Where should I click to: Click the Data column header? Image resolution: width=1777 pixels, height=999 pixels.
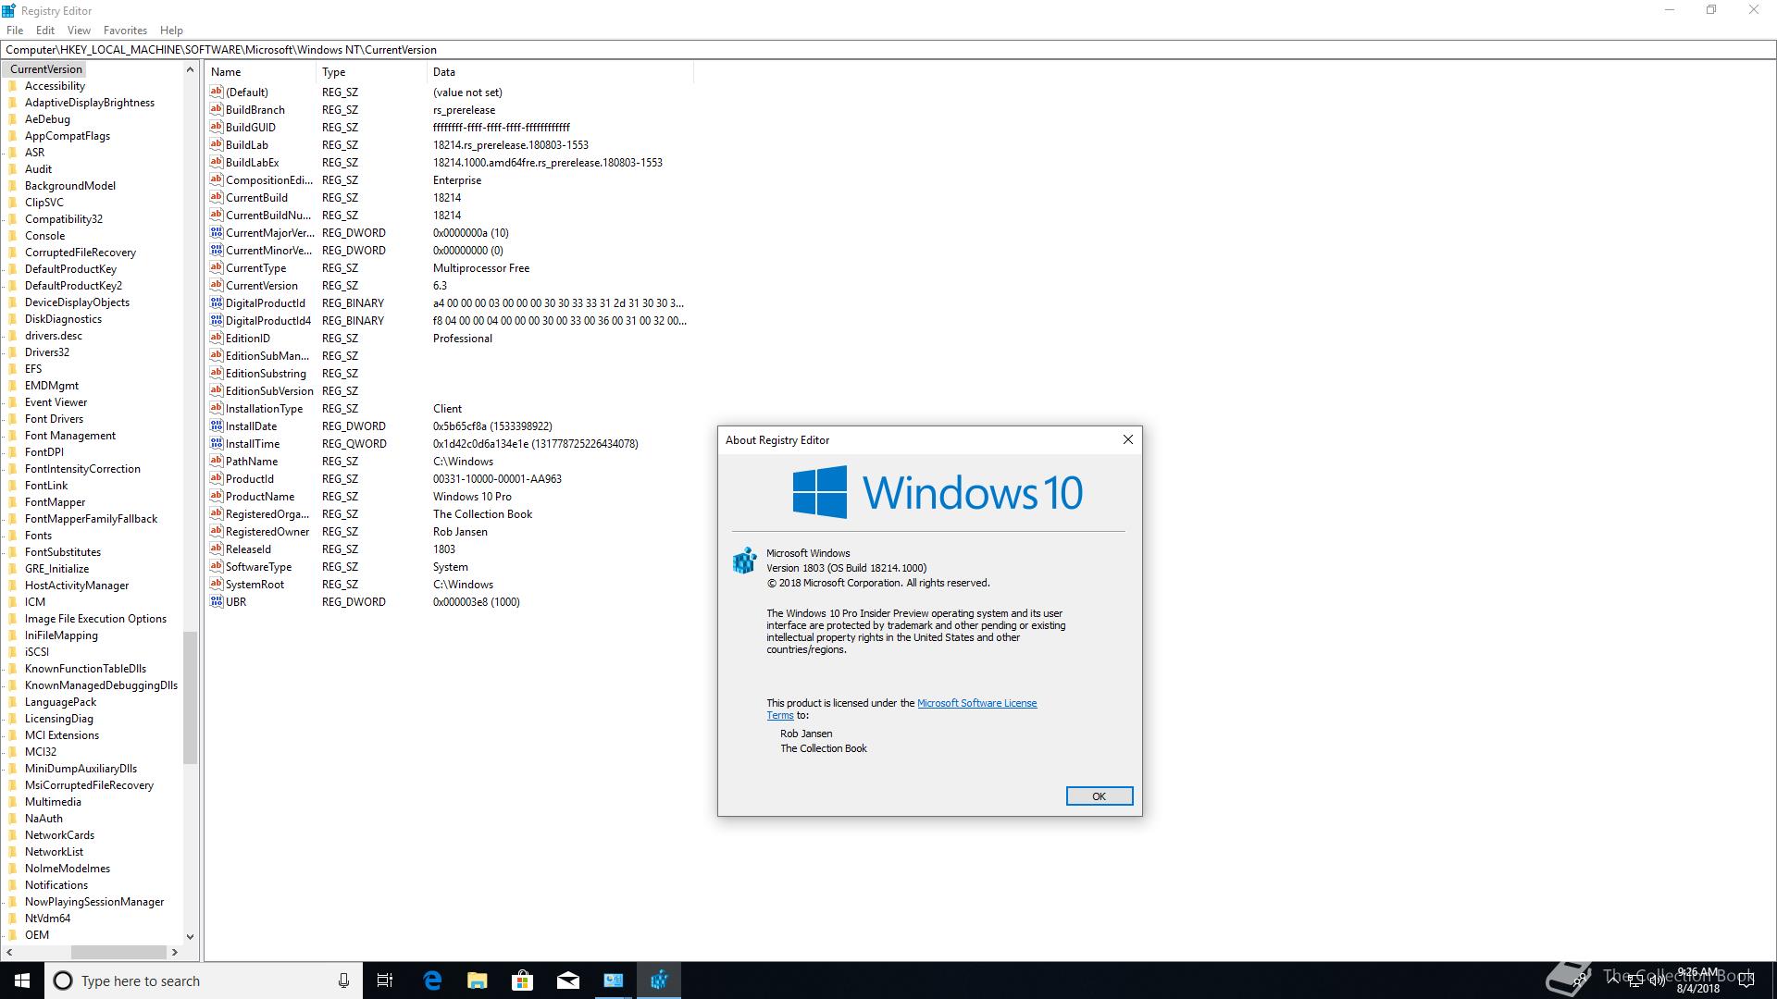[560, 72]
